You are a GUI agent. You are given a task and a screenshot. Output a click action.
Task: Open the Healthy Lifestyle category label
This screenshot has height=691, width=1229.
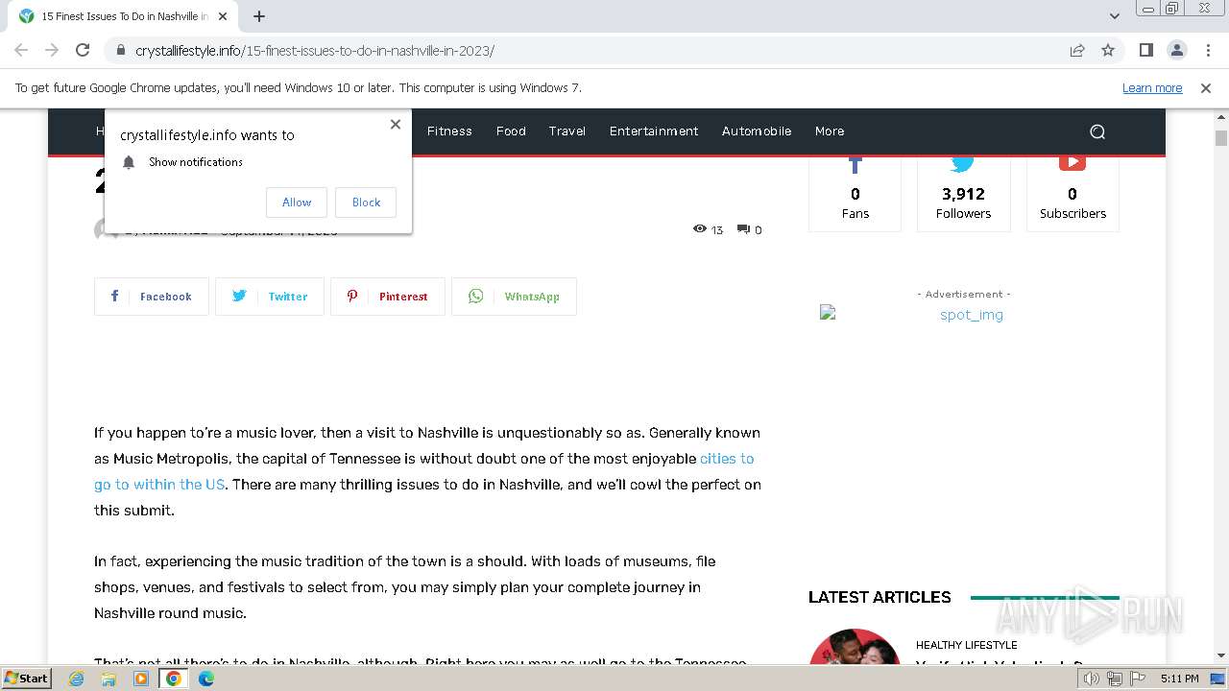tap(966, 645)
